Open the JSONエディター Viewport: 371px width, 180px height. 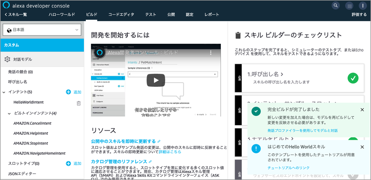pyautogui.click(x=22, y=174)
